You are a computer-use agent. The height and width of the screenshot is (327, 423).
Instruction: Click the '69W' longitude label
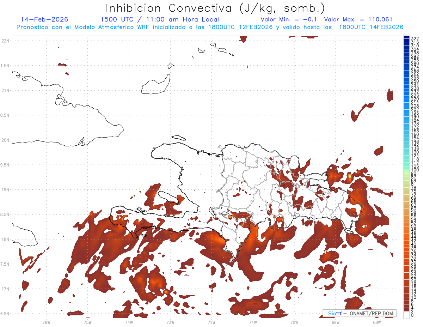click(336, 322)
